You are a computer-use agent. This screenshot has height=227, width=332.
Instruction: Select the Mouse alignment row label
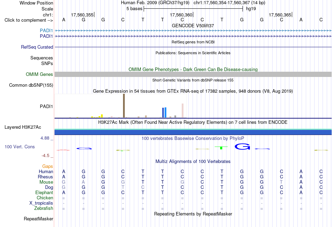tap(46, 182)
